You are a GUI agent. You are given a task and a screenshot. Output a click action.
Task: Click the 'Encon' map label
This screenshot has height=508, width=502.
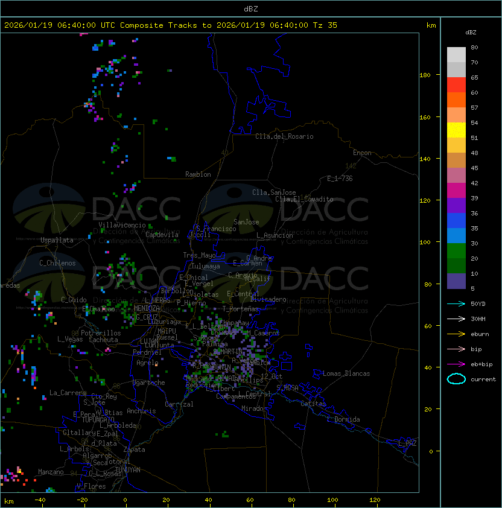point(362,153)
